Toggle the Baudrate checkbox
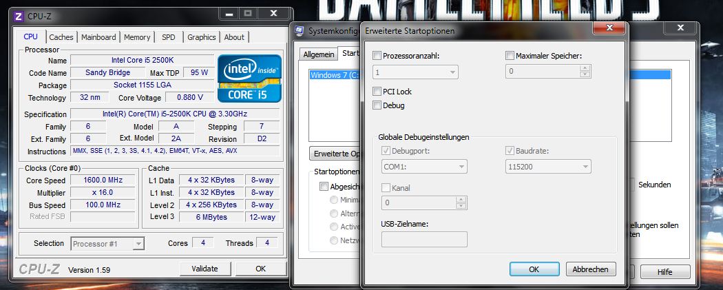 (x=510, y=151)
